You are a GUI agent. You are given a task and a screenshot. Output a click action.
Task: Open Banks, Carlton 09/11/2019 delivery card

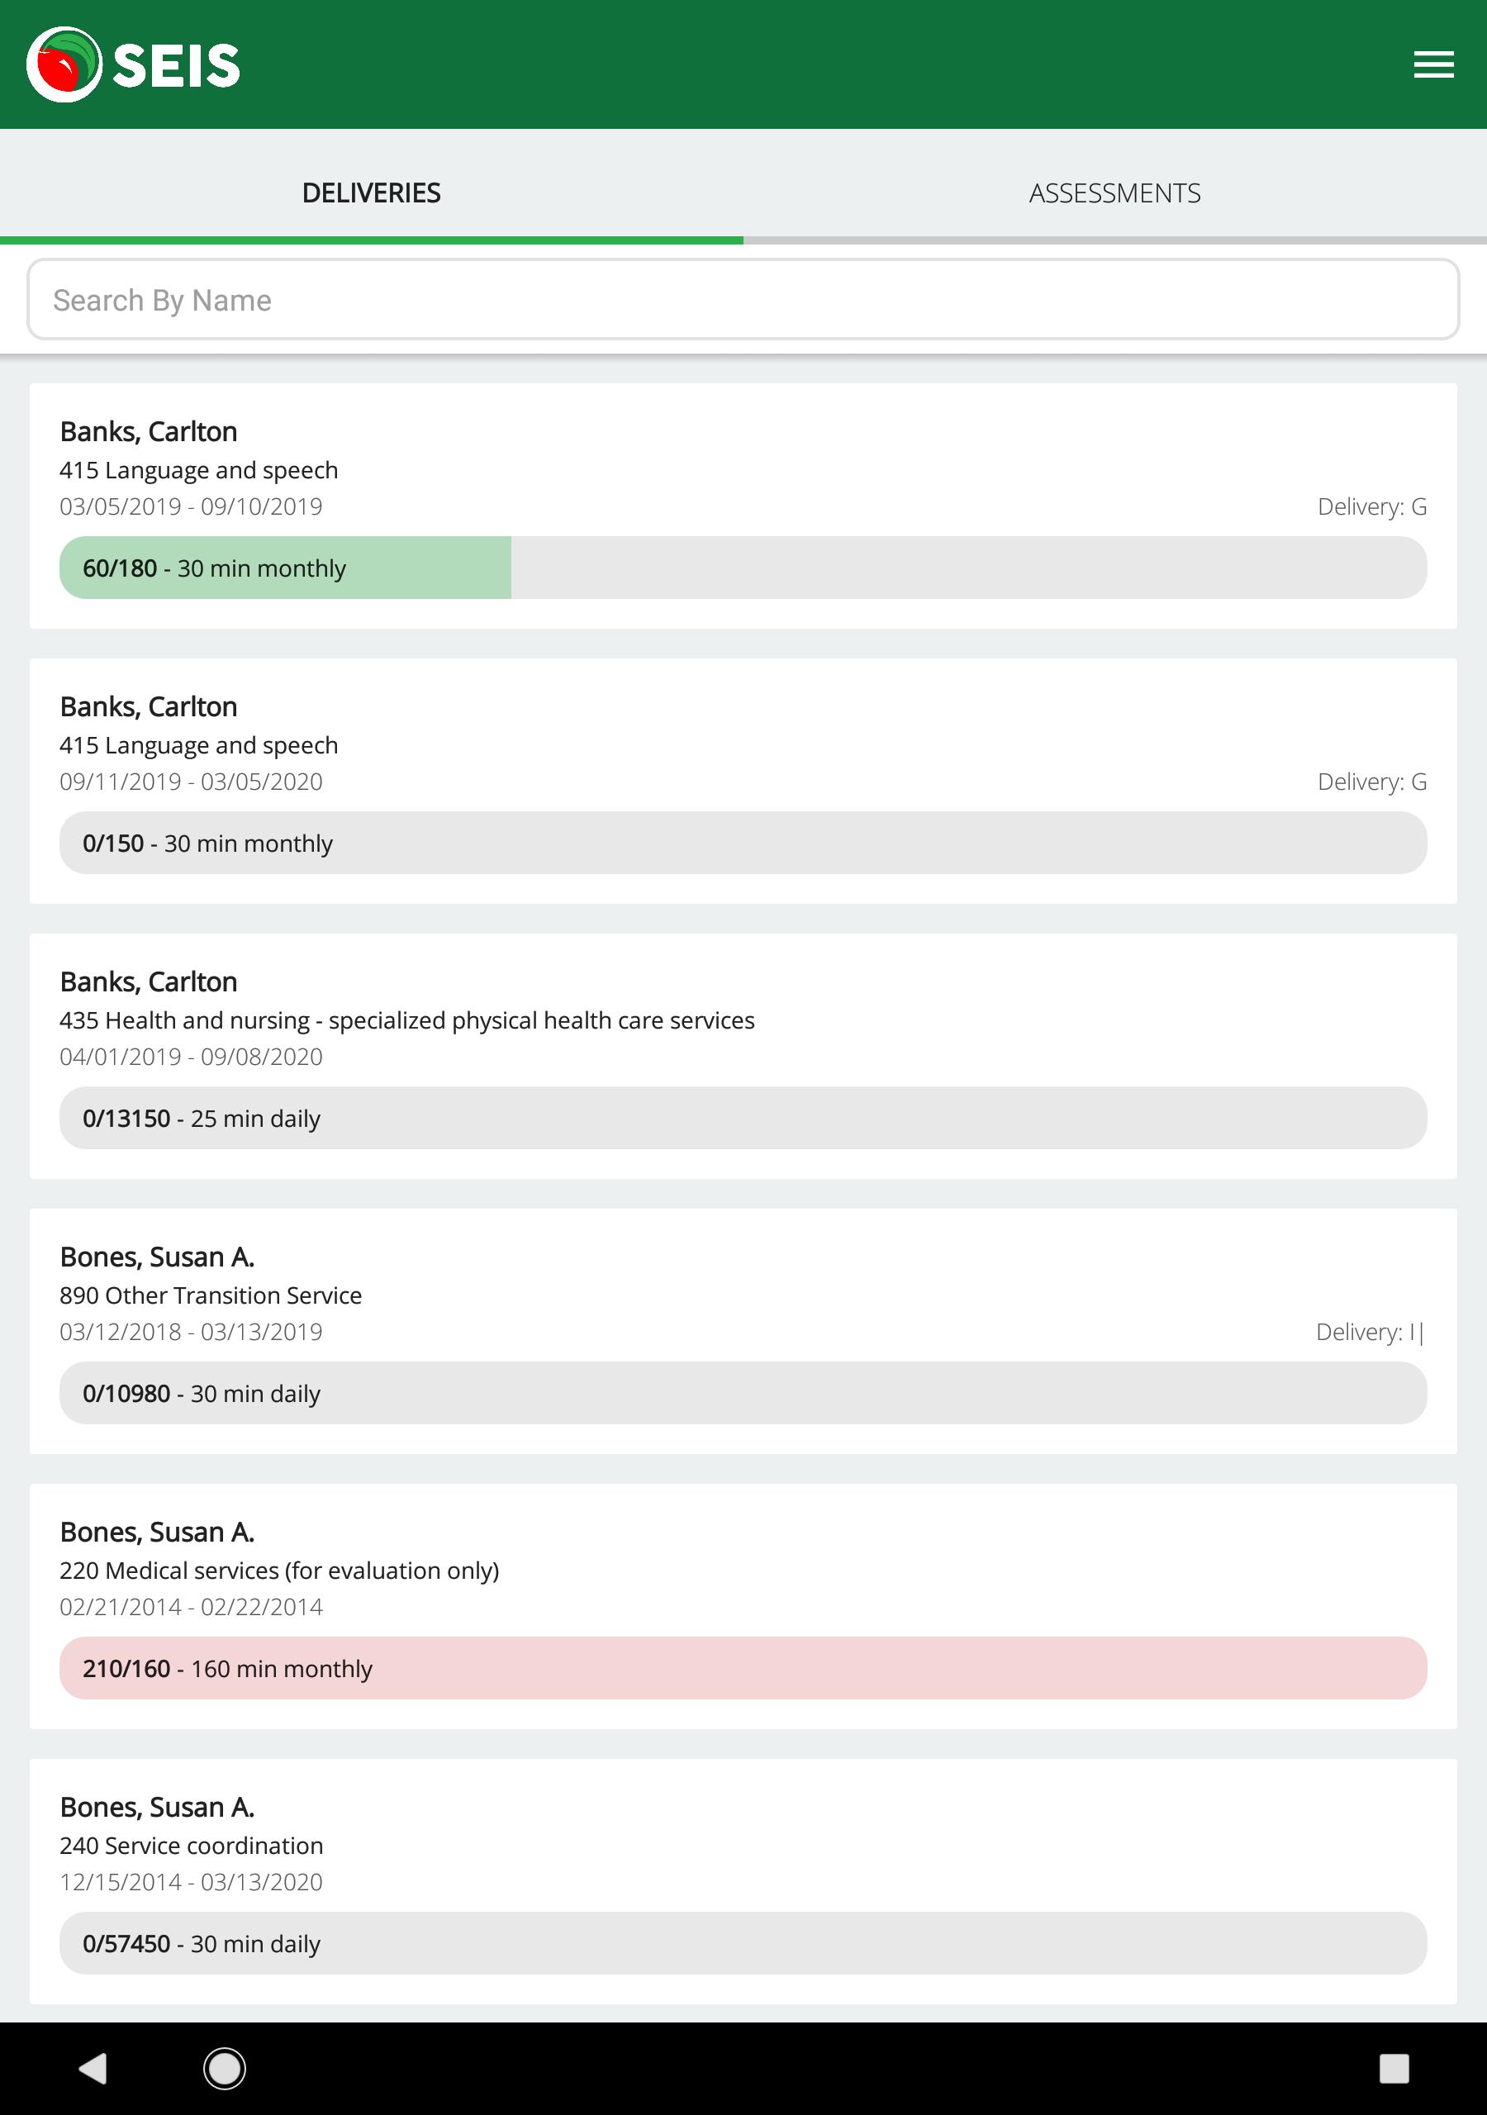pos(743,782)
